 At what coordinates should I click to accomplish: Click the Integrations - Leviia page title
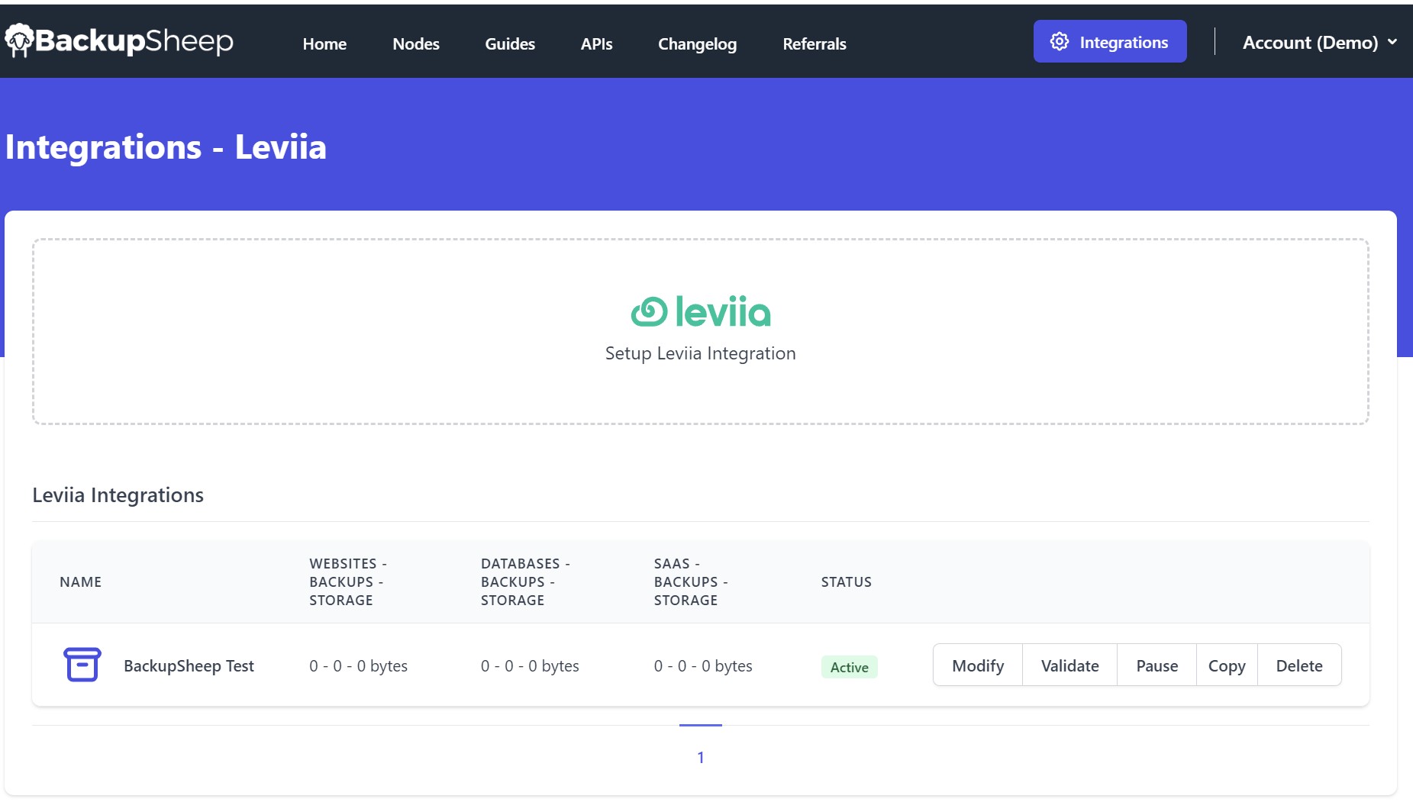point(166,147)
